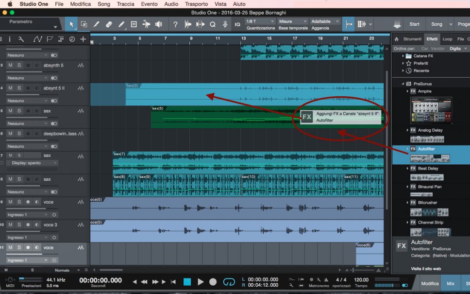This screenshot has height=294, width=470.
Task: Mute the absynth 5 II track
Action: [10, 88]
